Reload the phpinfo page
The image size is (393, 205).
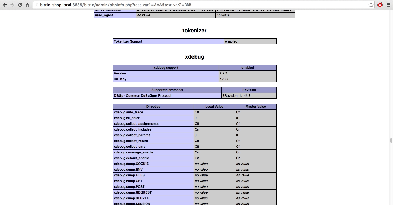(20, 5)
